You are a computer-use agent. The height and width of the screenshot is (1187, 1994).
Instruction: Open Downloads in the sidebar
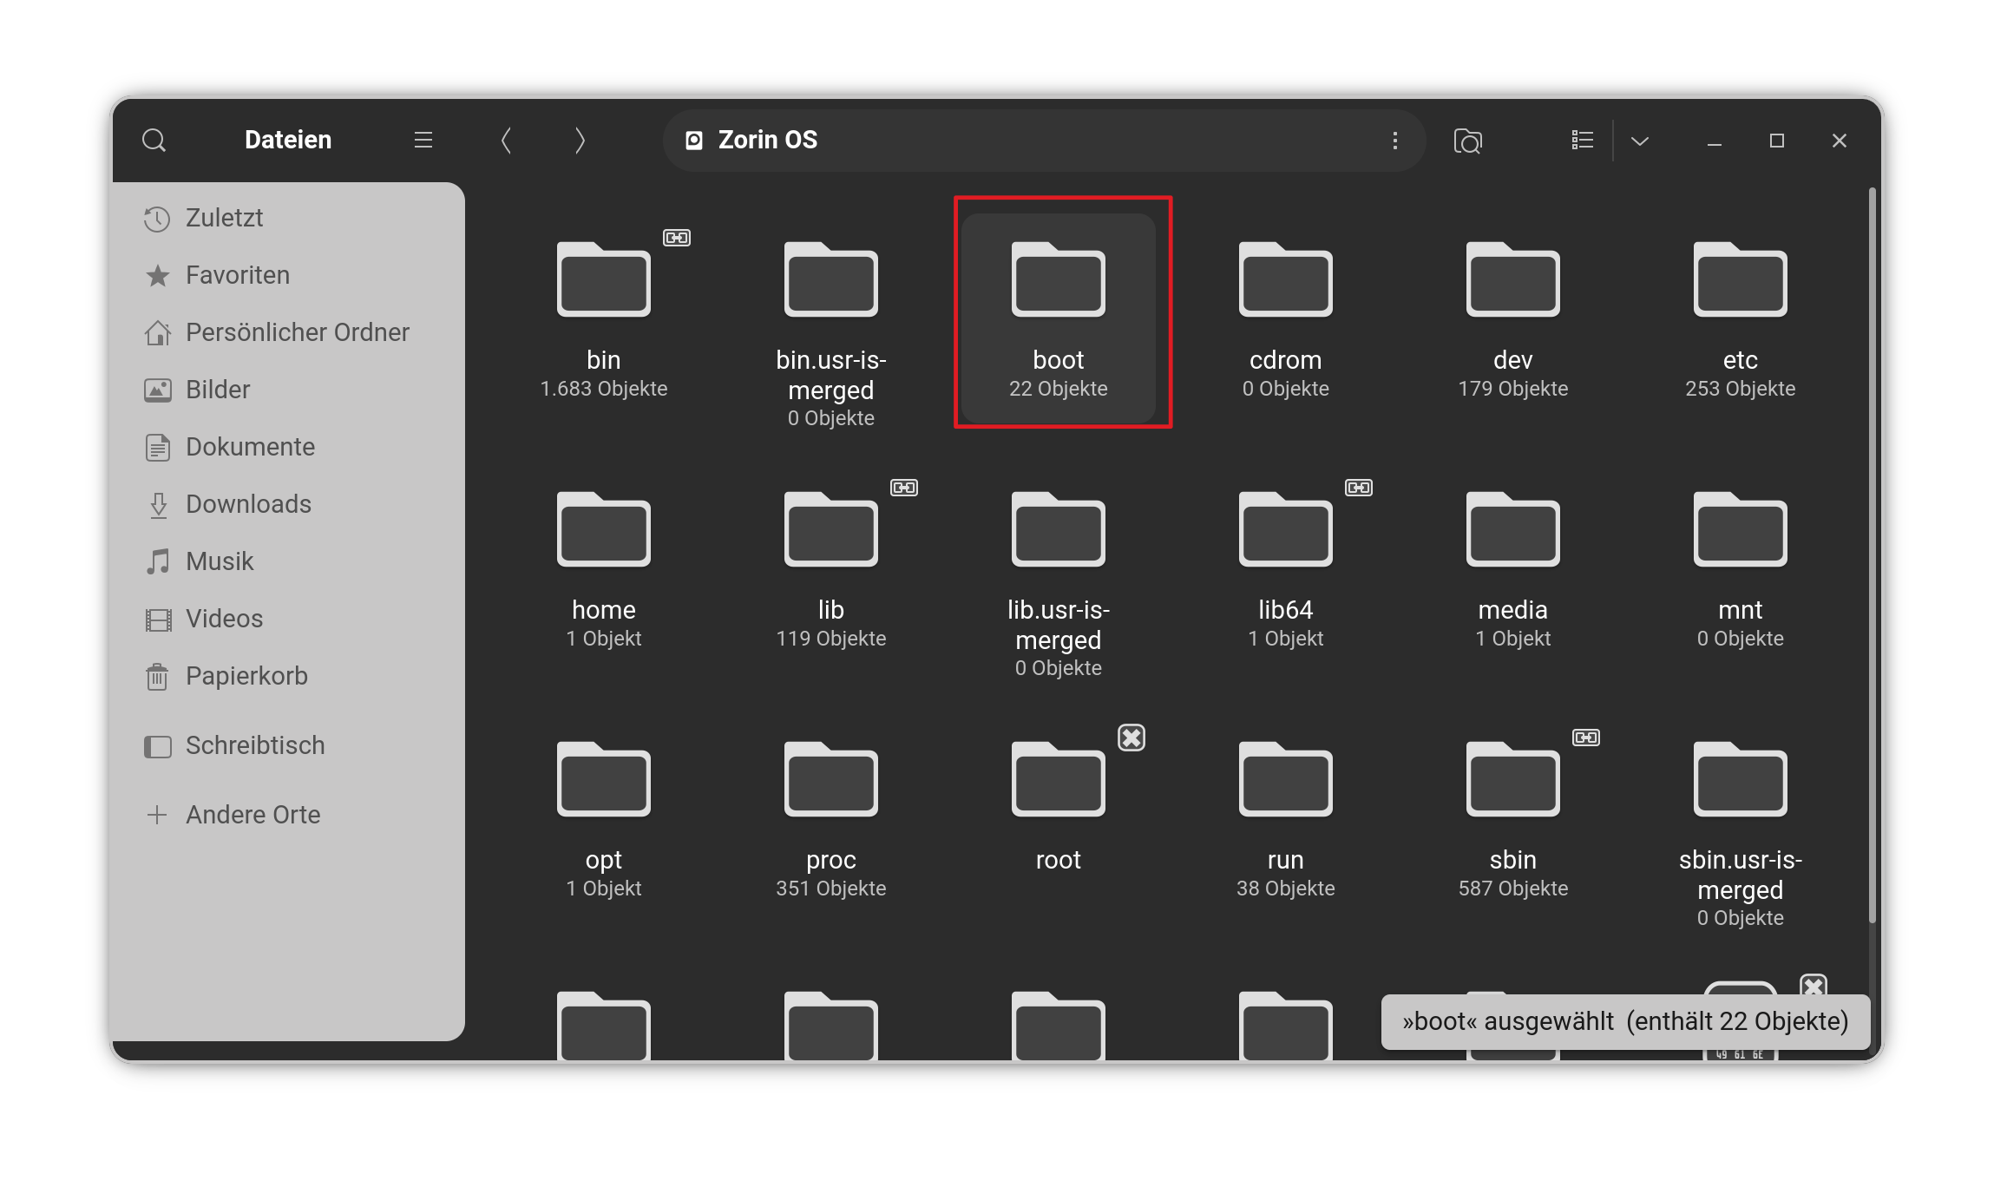tap(289, 504)
